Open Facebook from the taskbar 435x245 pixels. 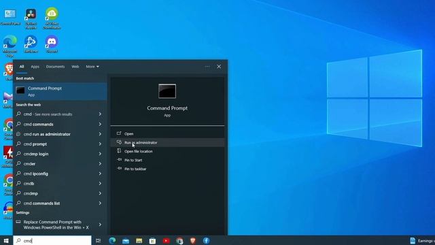[206, 240]
